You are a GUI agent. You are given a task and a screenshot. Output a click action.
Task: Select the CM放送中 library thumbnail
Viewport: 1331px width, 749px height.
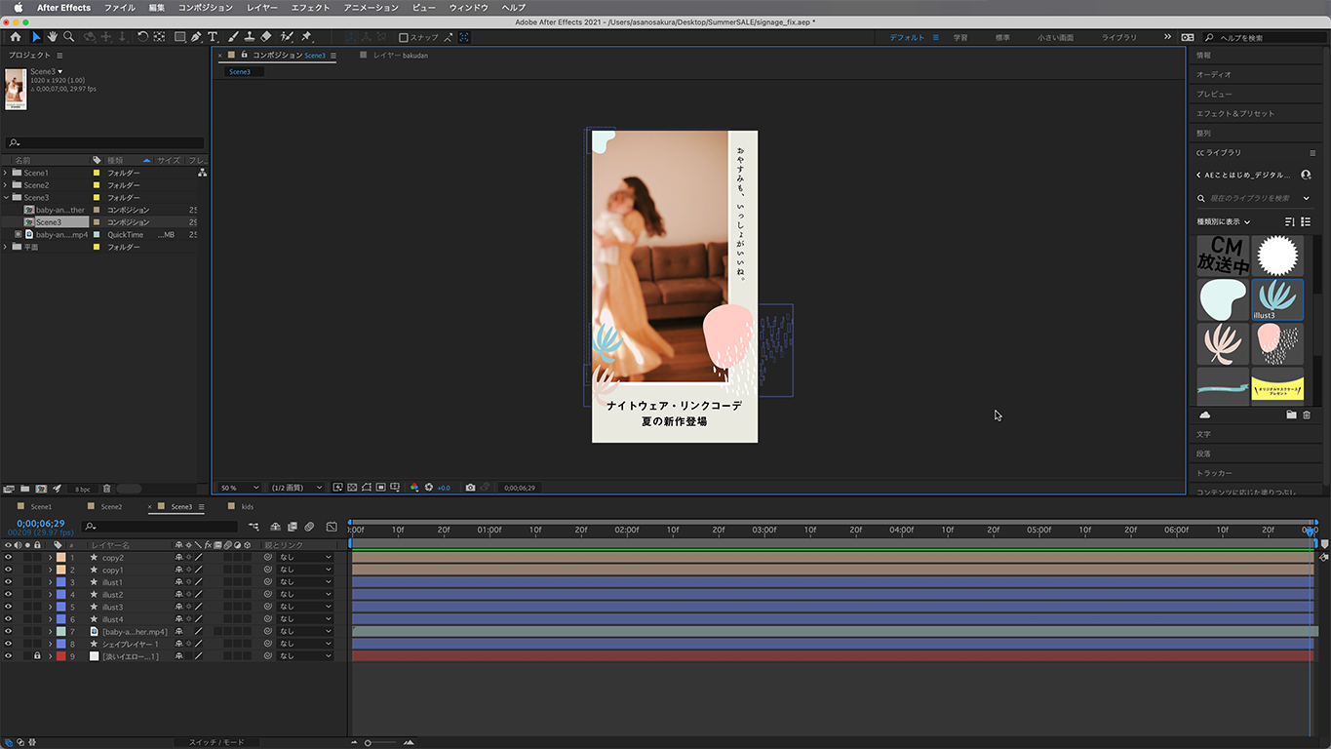click(1223, 256)
